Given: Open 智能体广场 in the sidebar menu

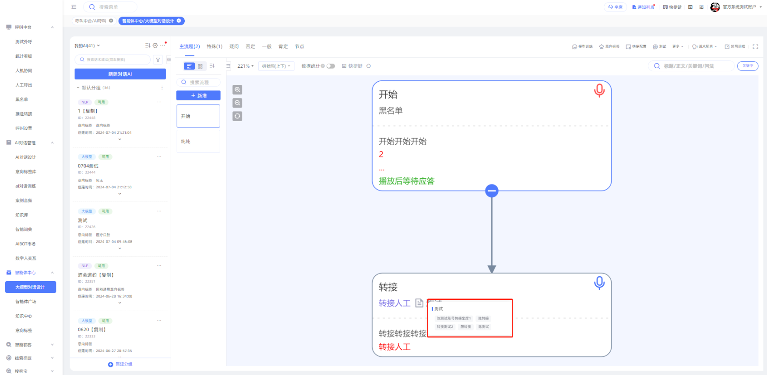Looking at the screenshot, I should pos(26,302).
